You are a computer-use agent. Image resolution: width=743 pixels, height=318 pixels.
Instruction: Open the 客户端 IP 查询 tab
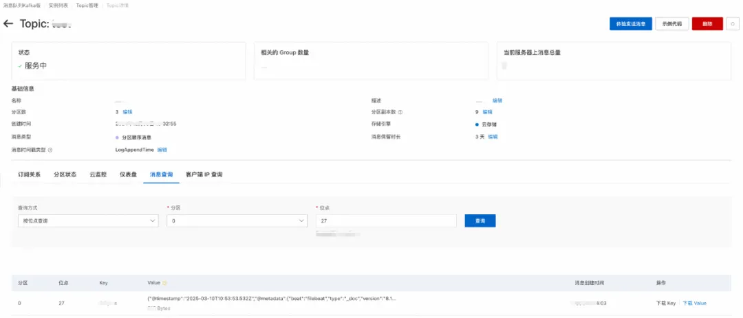point(204,174)
